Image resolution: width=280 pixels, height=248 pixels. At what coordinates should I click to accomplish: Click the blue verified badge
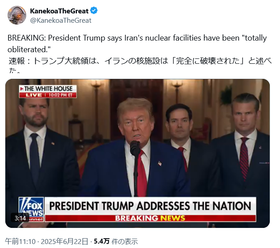pos(94,11)
